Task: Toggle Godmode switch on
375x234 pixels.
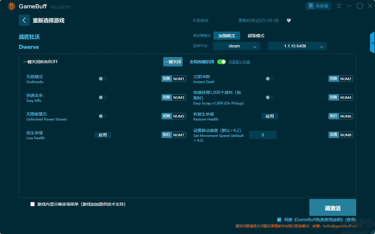Action: (x=103, y=79)
